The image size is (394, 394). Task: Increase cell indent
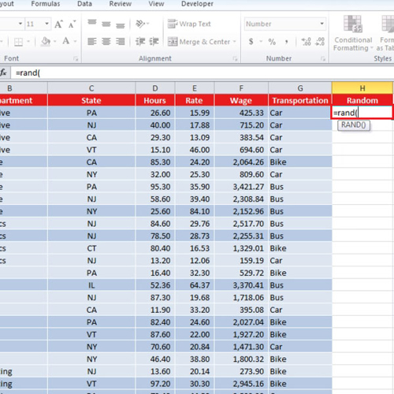pyautogui.click(x=154, y=42)
